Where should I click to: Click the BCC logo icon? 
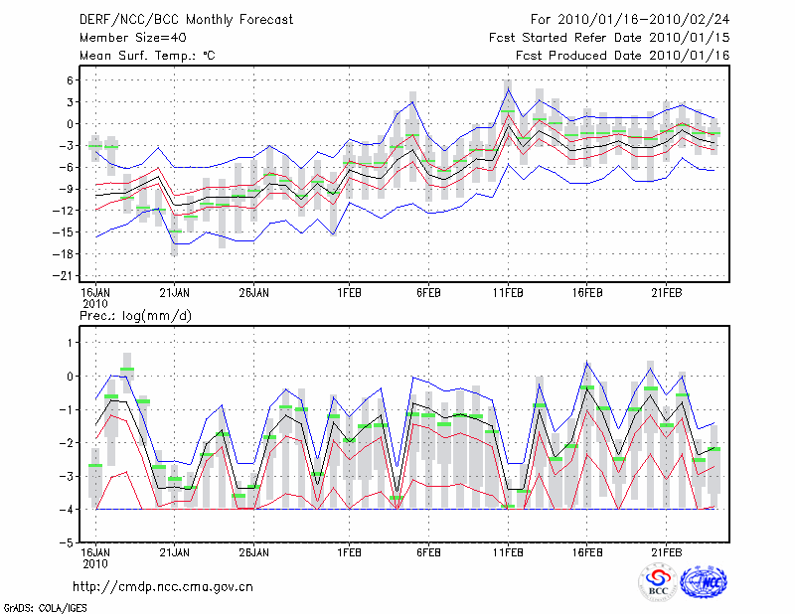tap(658, 582)
